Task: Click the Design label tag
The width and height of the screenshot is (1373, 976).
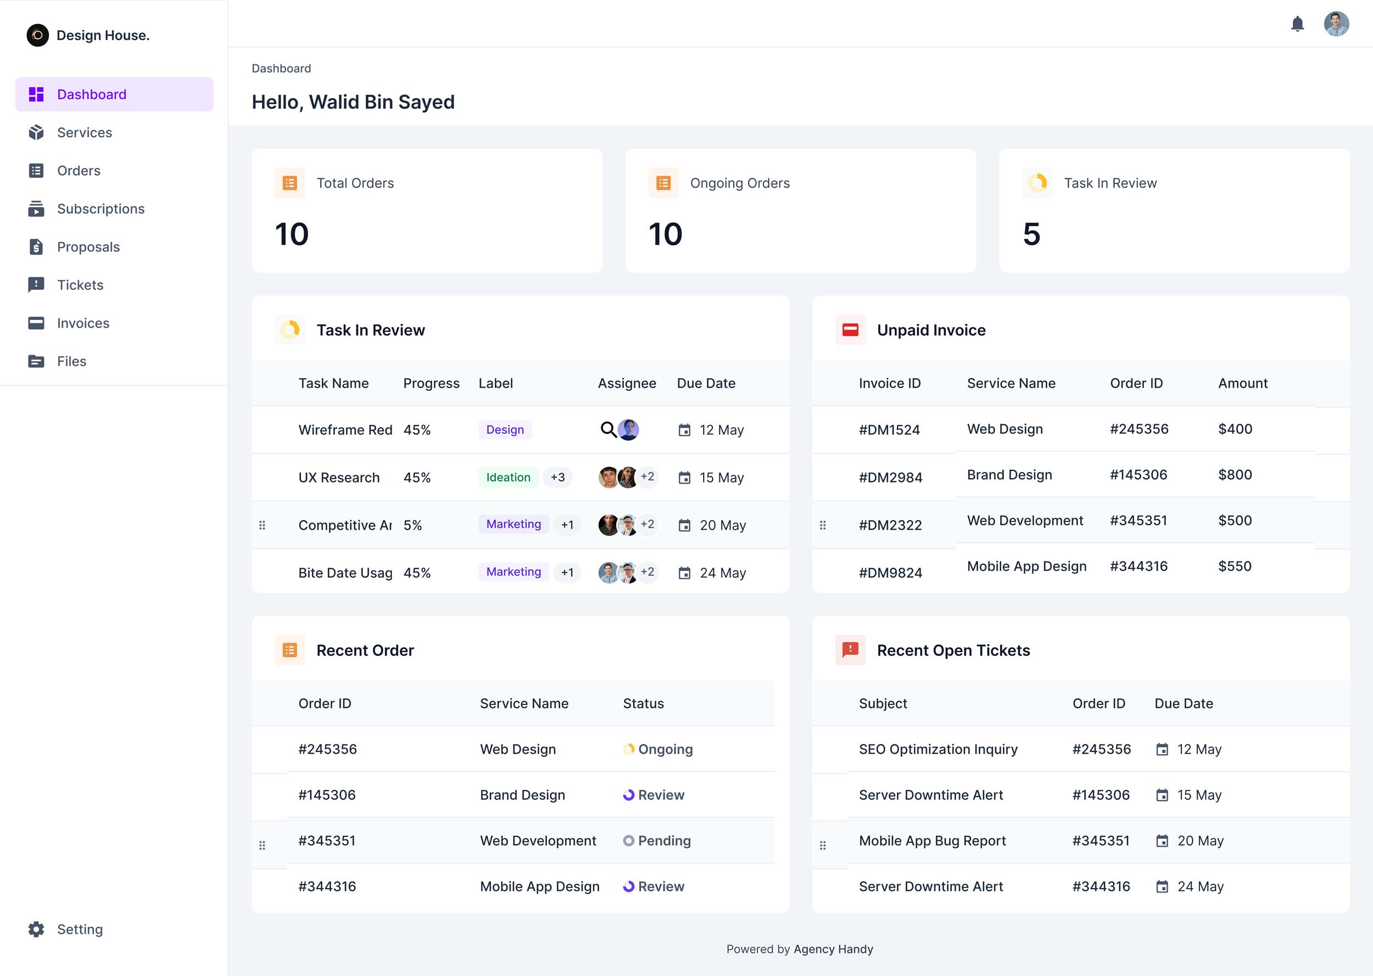Action: click(505, 430)
